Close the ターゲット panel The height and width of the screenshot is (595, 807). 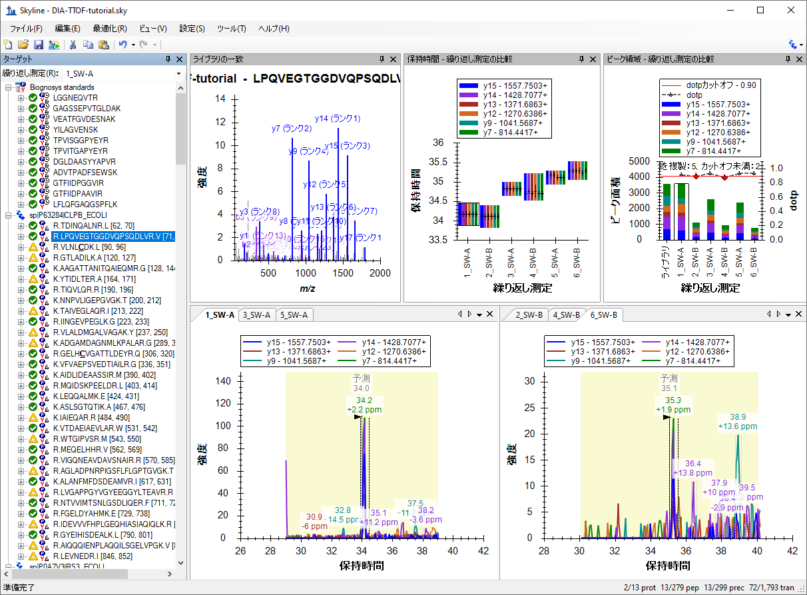(180, 59)
